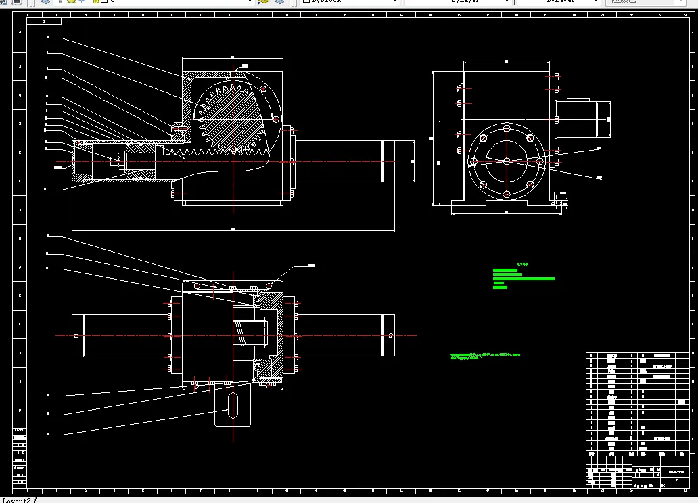
Task: Open the ByBlock color dropdown
Action: 349,2
